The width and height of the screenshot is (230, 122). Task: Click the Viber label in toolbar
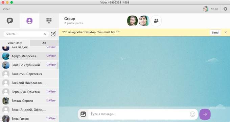click(6, 9)
